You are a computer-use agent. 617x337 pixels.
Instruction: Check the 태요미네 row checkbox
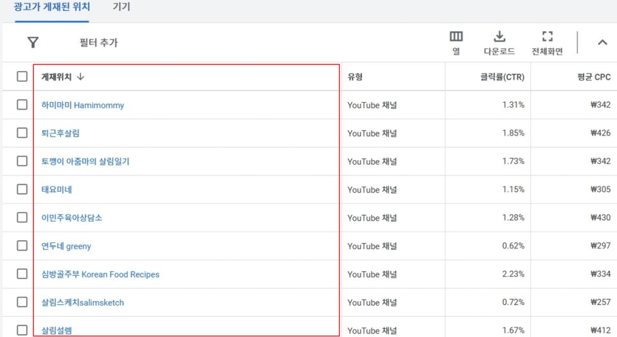tap(22, 189)
